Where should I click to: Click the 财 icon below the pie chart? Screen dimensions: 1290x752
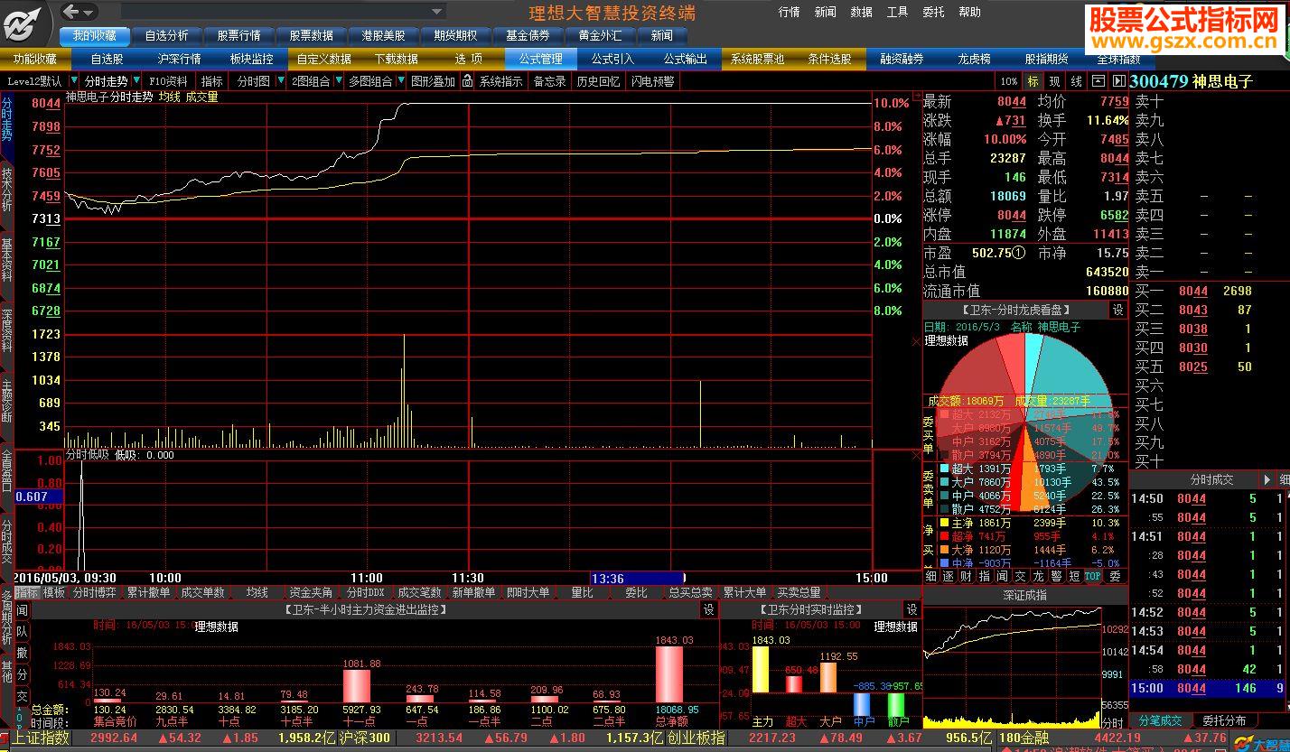[x=966, y=576]
